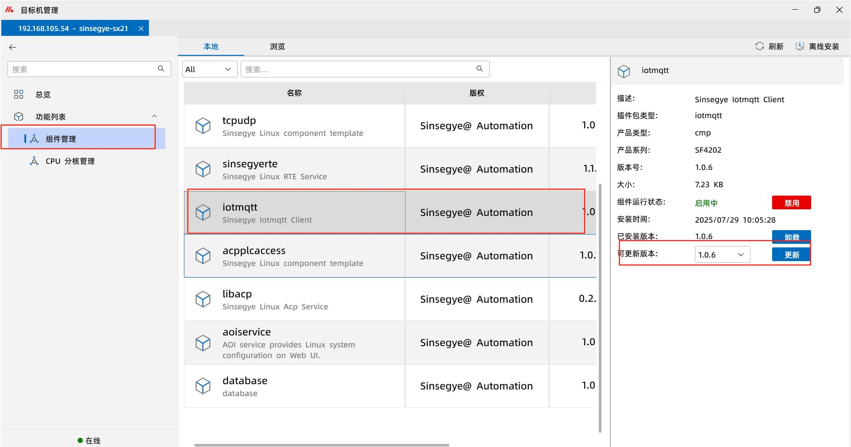This screenshot has width=851, height=447.
Task: Click the tcpudp package cube icon
Action: click(x=203, y=126)
